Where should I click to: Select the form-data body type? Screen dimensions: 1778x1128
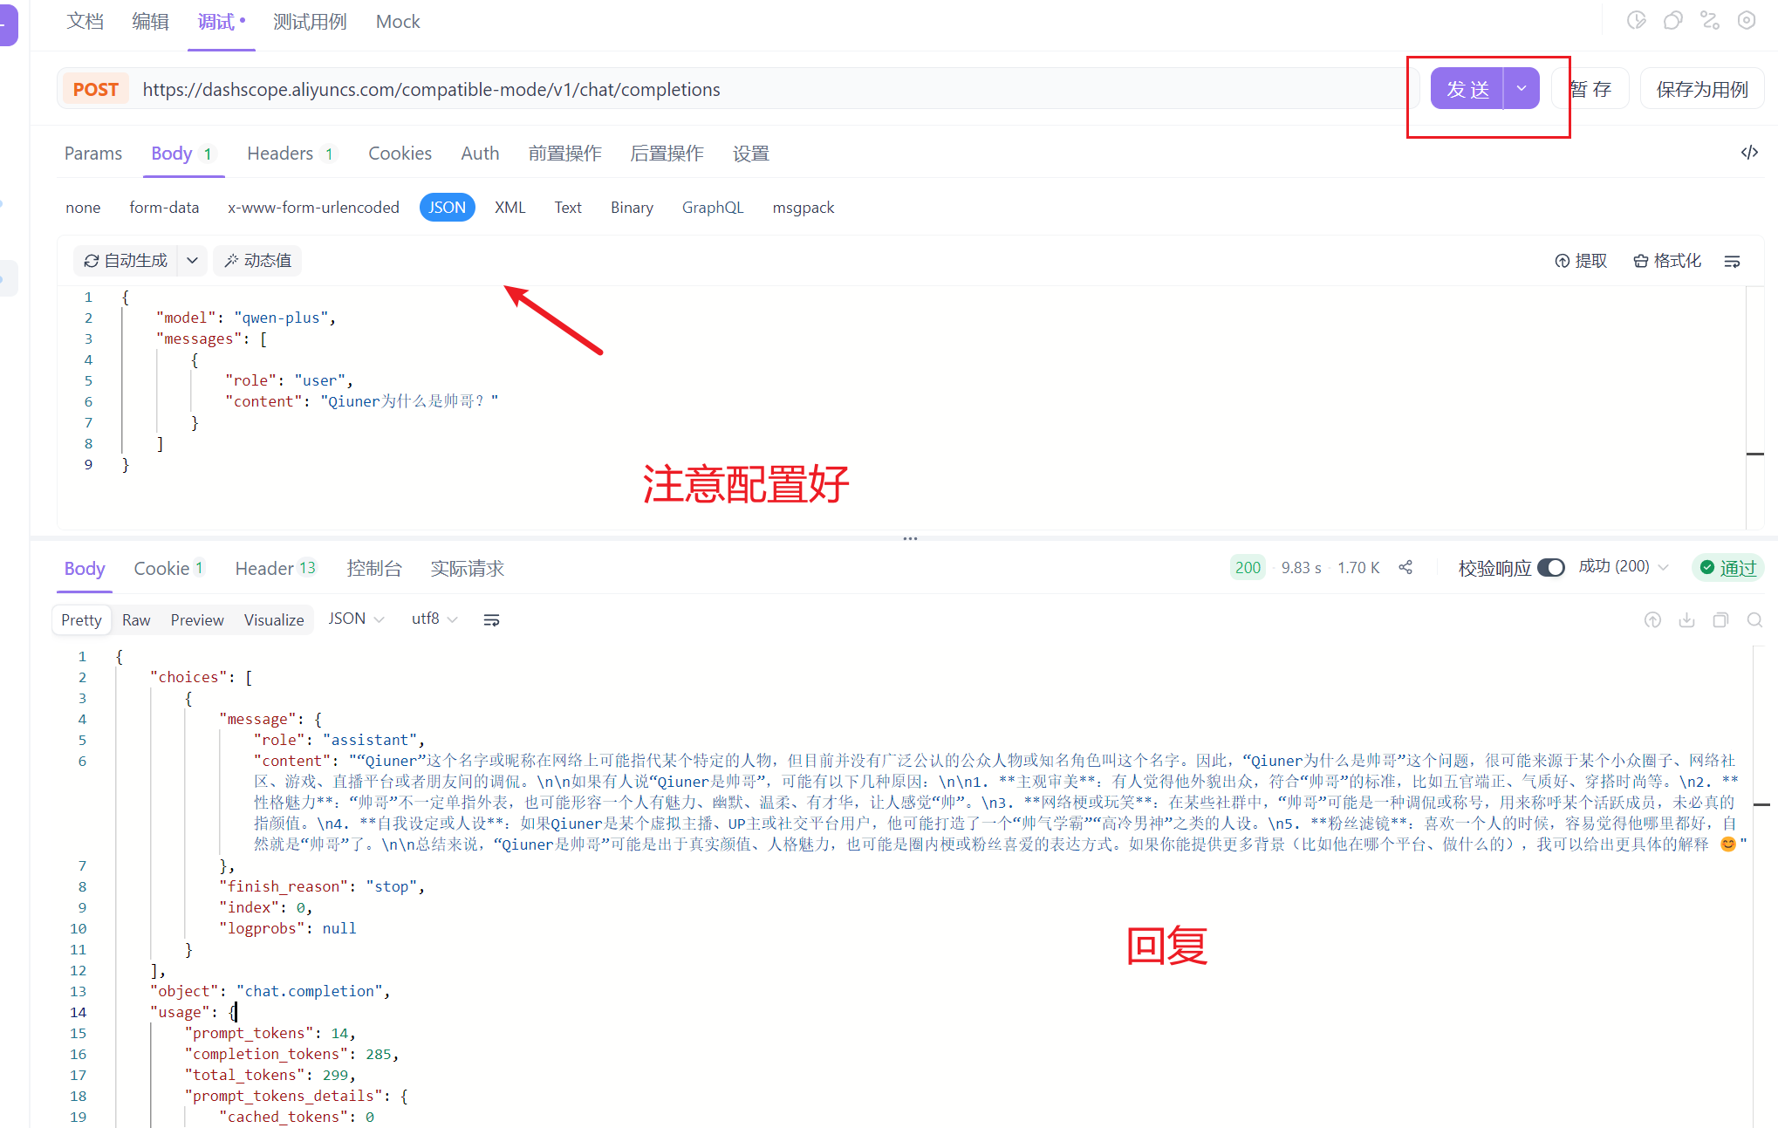tap(164, 208)
